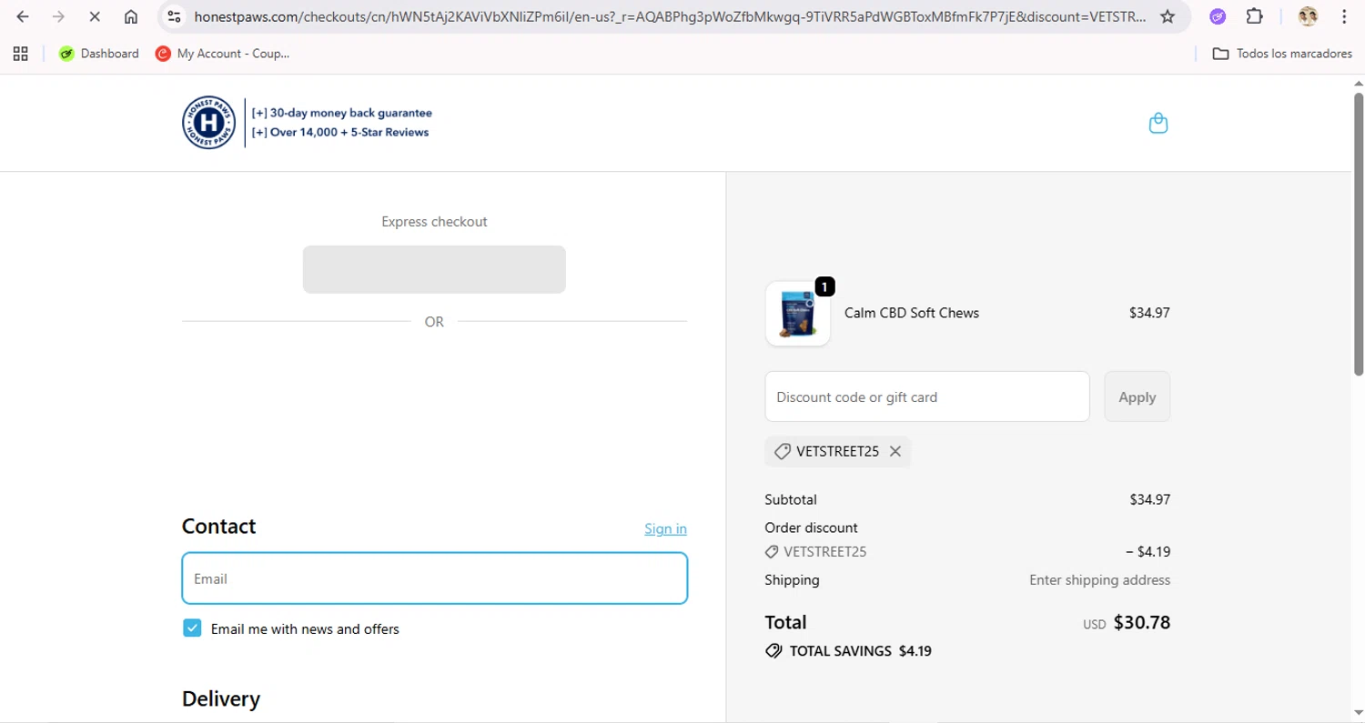The height and width of the screenshot is (723, 1365).
Task: View site information icon in address bar
Action: (x=175, y=16)
